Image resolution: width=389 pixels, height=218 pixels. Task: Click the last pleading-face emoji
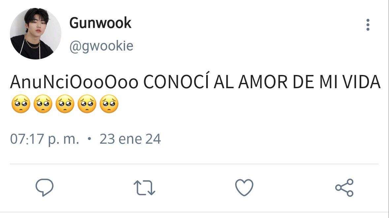(x=109, y=104)
